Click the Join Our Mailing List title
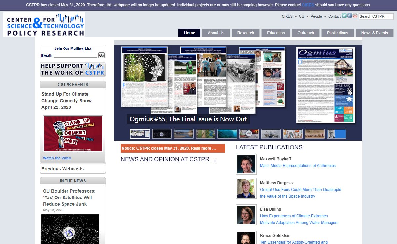 click(73, 49)
